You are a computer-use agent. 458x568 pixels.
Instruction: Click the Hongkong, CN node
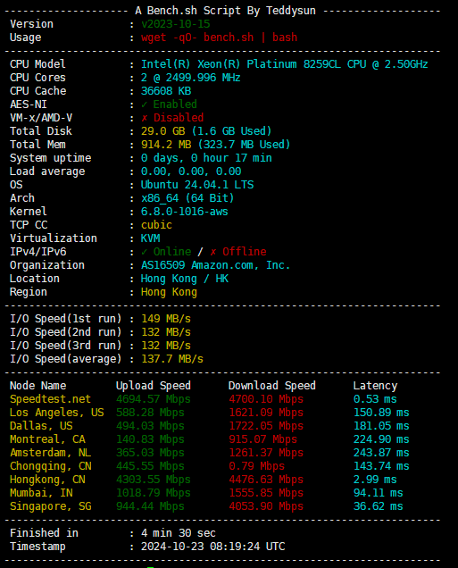click(47, 480)
